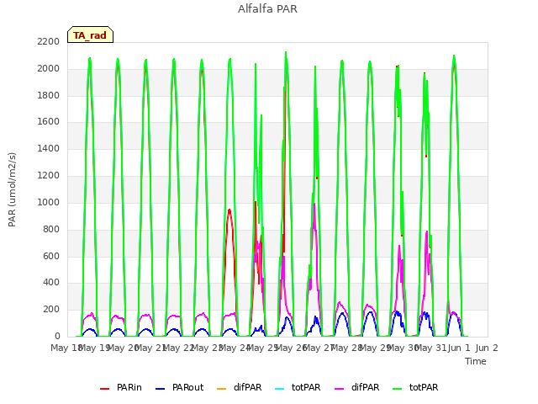Viewport: 538px width, 404px height.
Task: Toggle the totPAR label beside the green swatch
Action: click(424, 387)
